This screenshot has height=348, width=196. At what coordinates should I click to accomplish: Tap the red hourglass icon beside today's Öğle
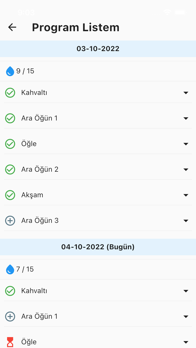10,342
